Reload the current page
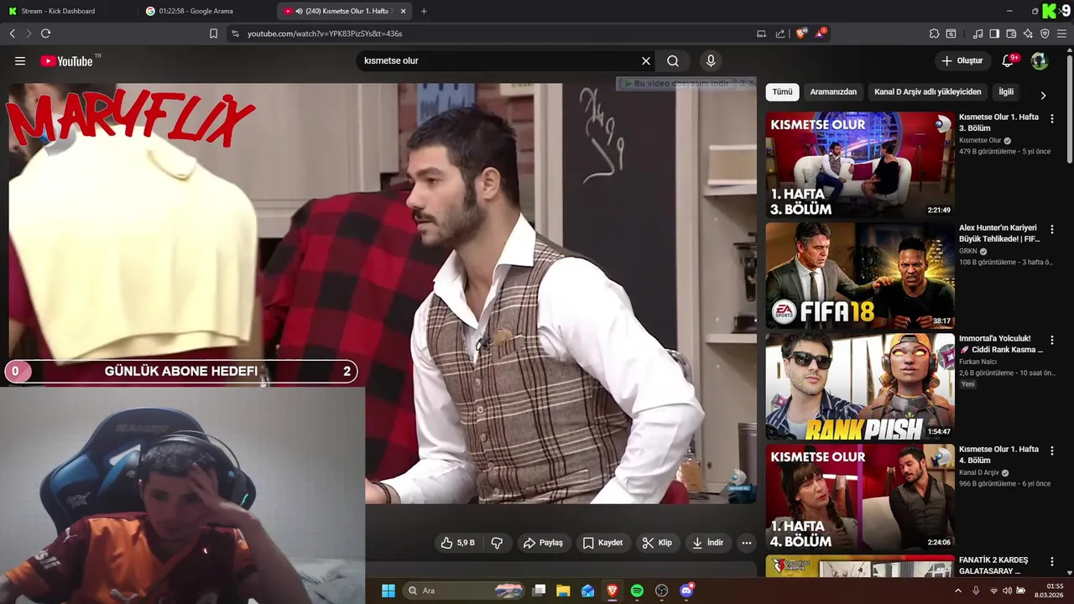 [x=45, y=34]
